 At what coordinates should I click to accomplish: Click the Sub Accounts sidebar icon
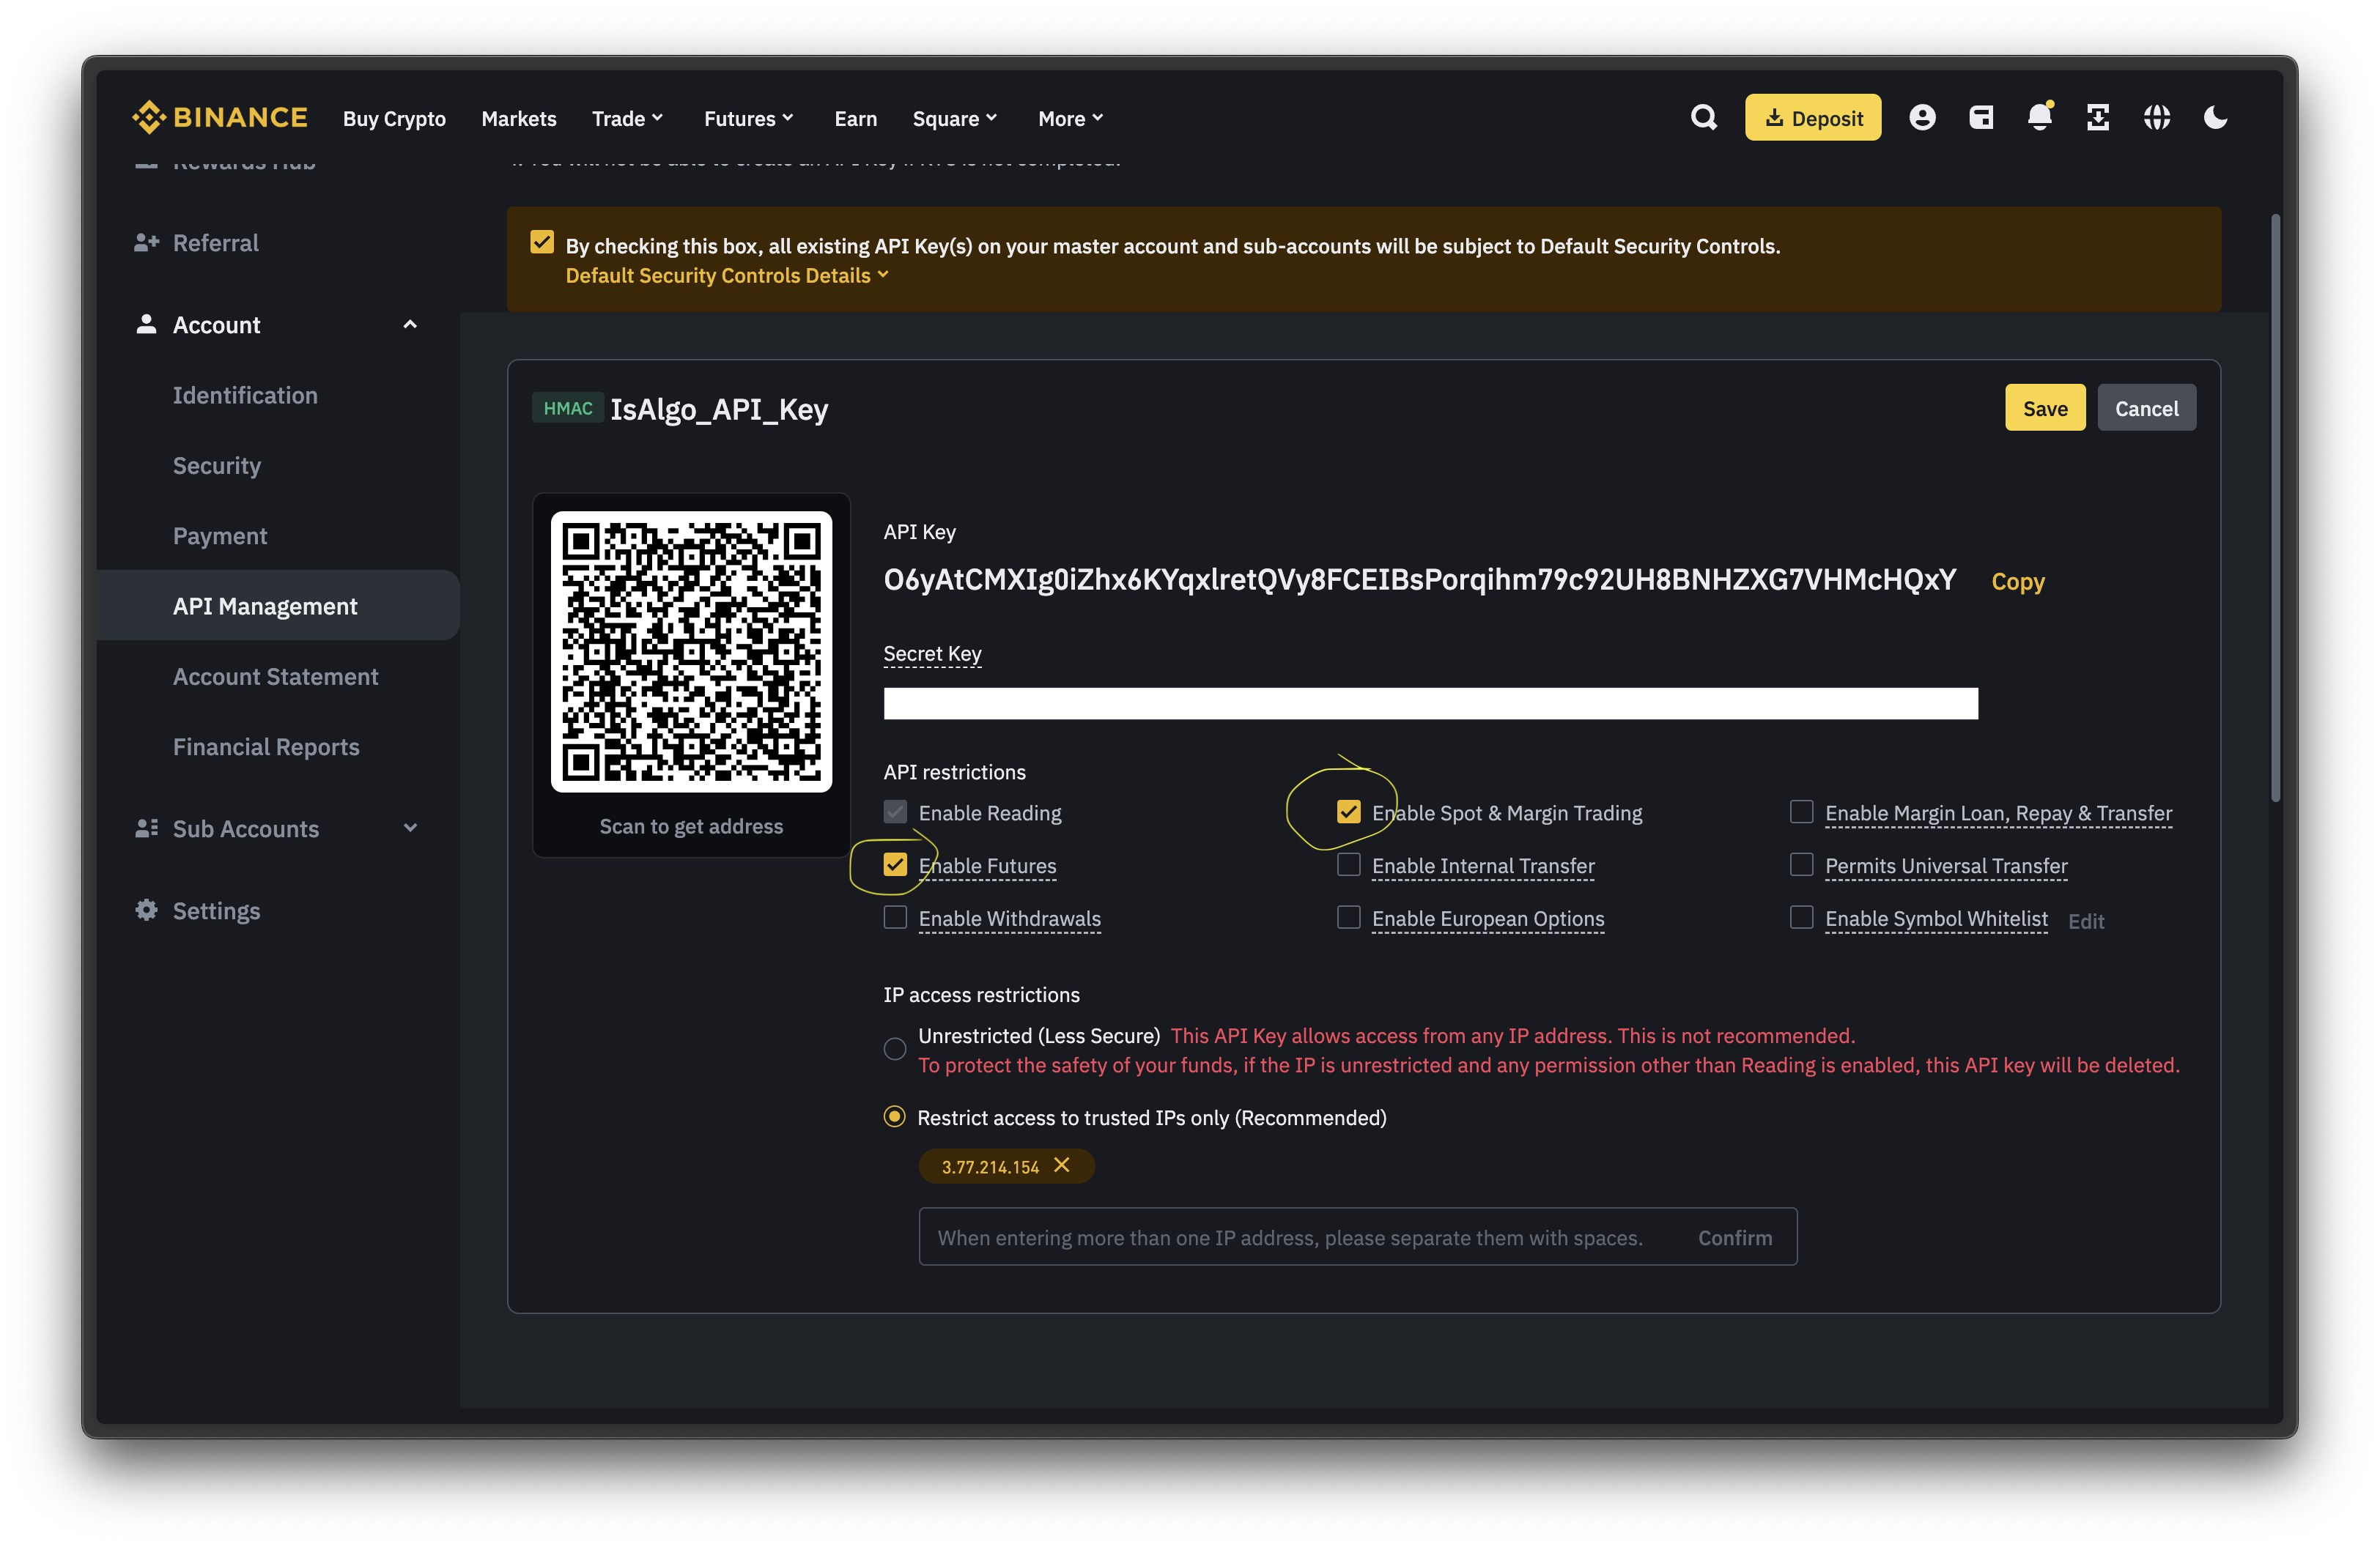click(x=147, y=828)
